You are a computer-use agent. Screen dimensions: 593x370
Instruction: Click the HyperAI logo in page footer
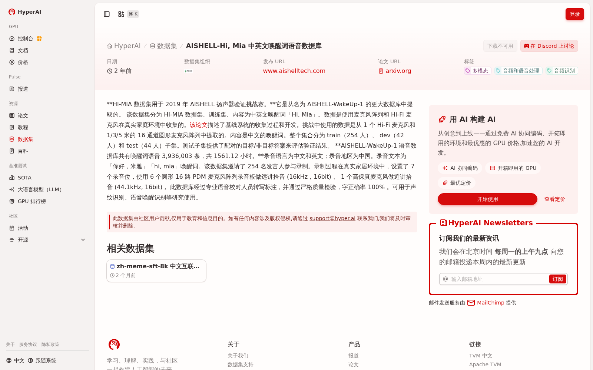pos(114,344)
